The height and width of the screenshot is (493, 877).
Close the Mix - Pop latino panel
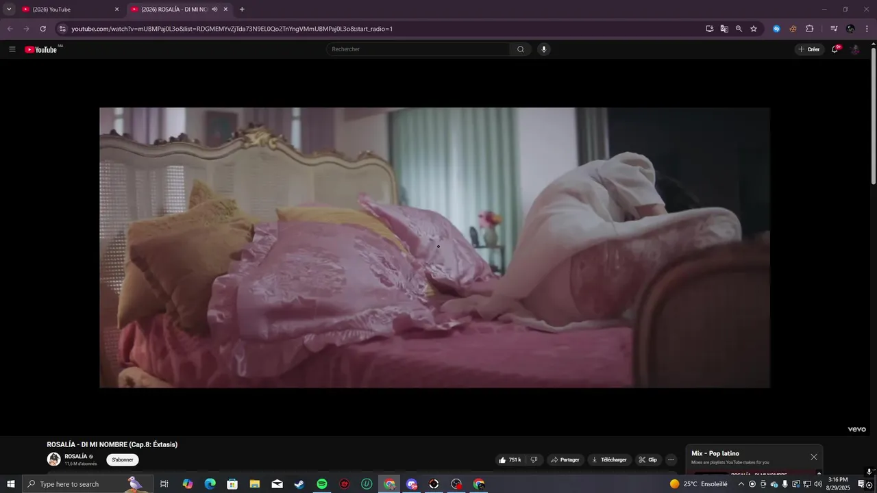click(814, 457)
